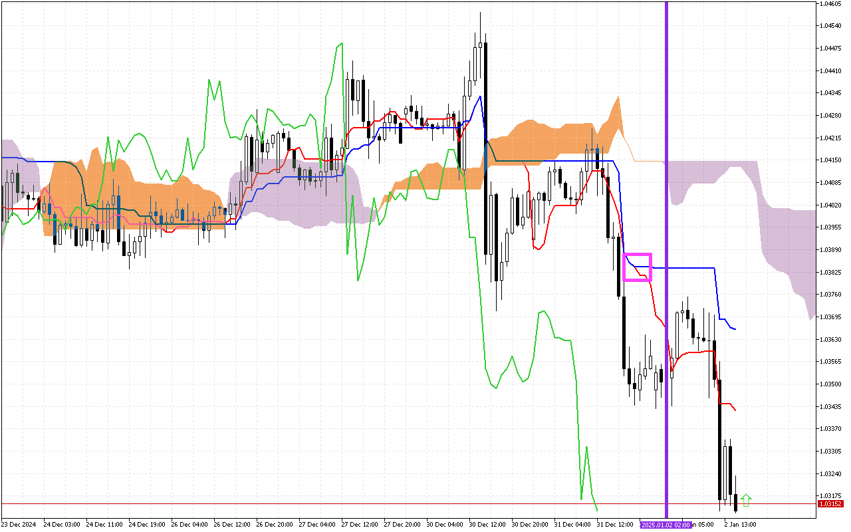Select the 1.03370 price level label
Image resolution: width=851 pixels, height=532 pixels.
830,429
